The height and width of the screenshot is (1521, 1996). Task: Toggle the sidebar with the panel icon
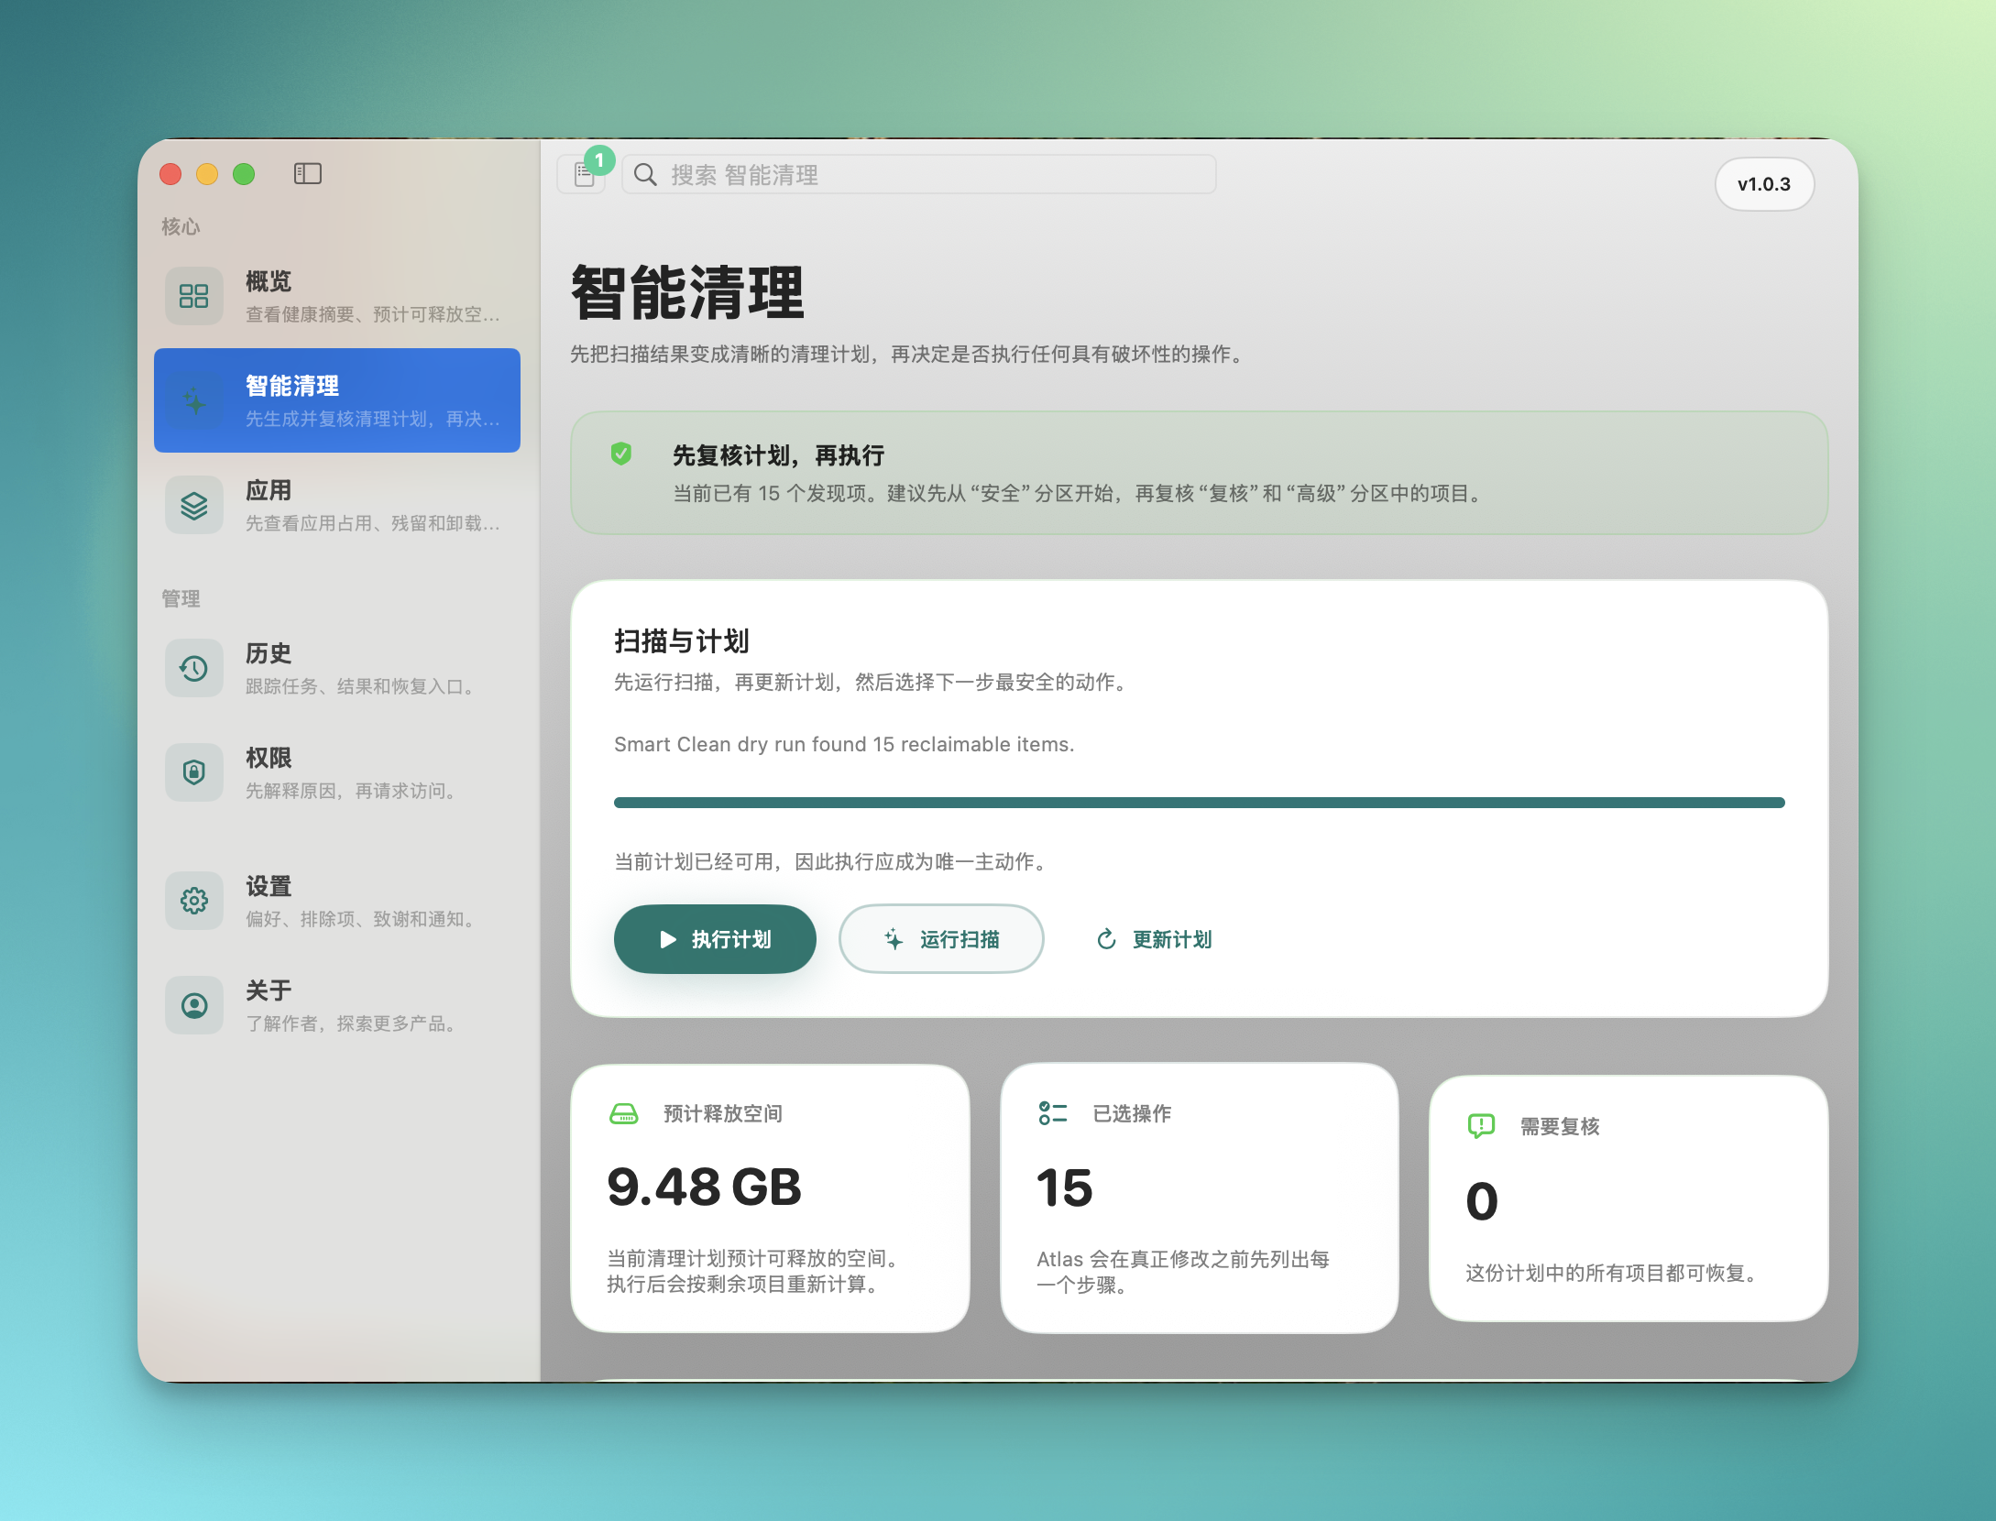coord(309,173)
